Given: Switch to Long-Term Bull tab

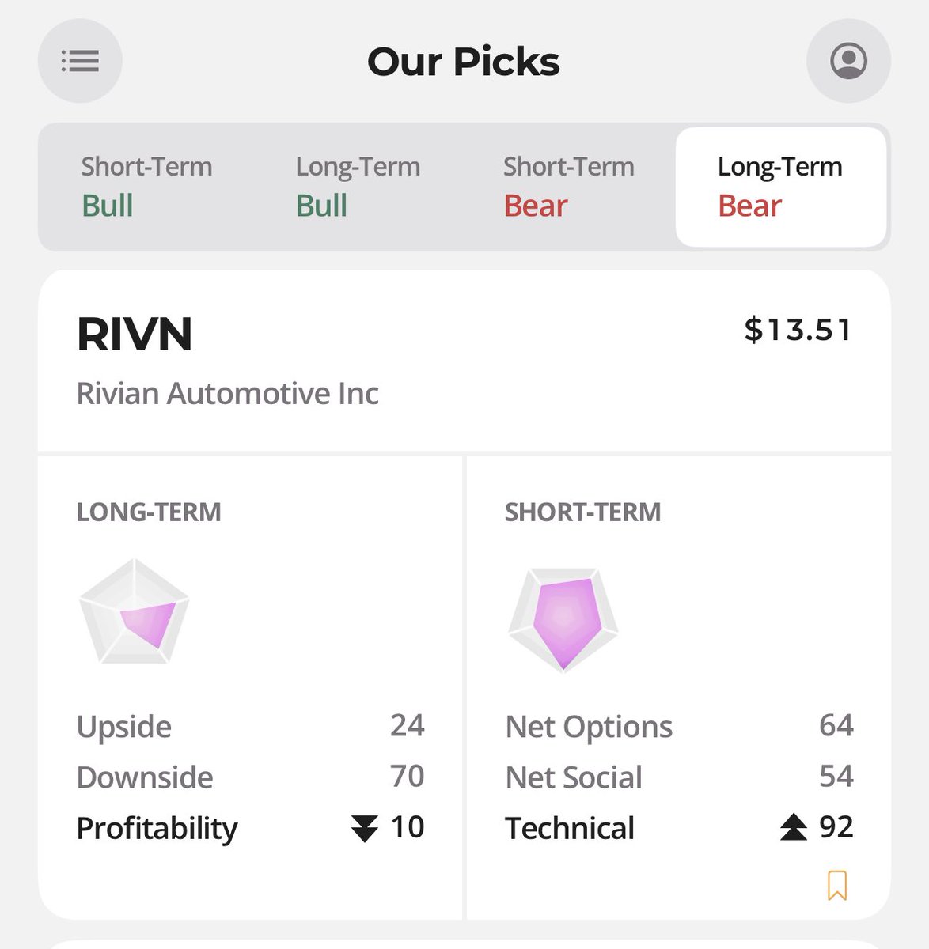Looking at the screenshot, I should 358,187.
